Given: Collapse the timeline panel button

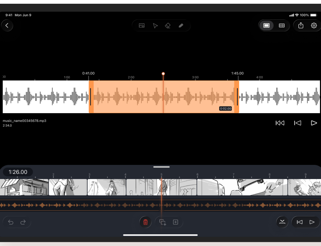Looking at the screenshot, I should tap(282, 222).
